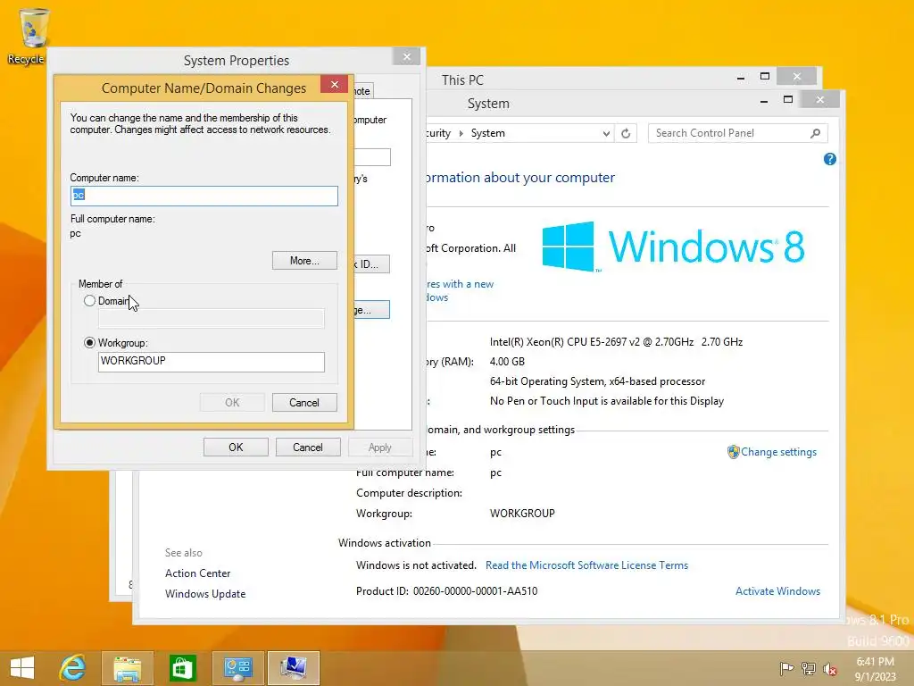Open the Action Center flag icon in tray
The height and width of the screenshot is (686, 914).
pyautogui.click(x=786, y=668)
